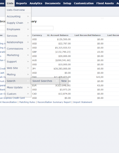Select the Search menu item
This screenshot has height=153, width=119.
[x=18, y=81]
